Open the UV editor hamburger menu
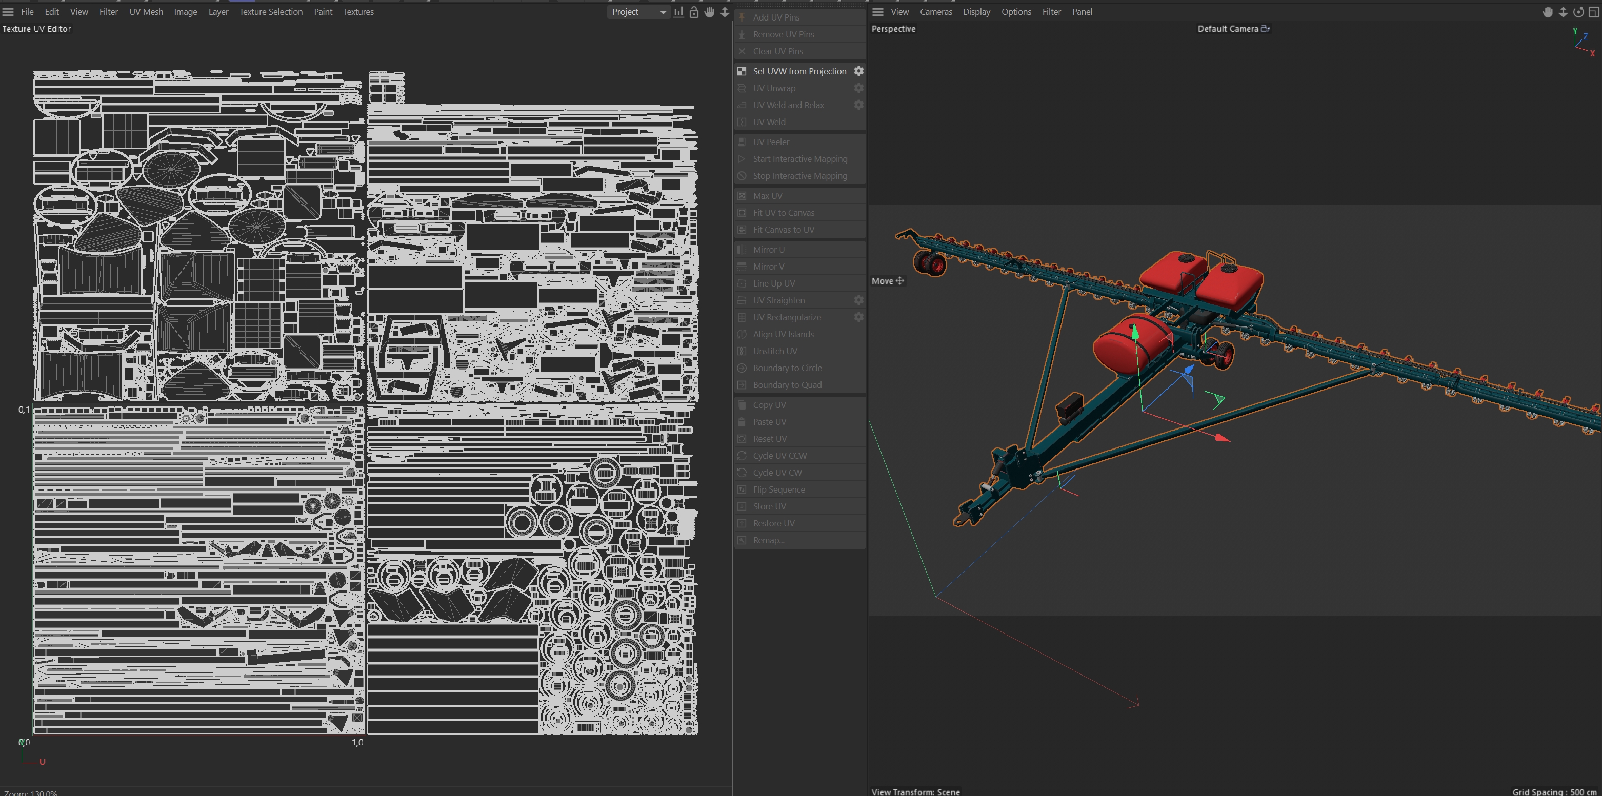The height and width of the screenshot is (796, 1602). point(8,12)
